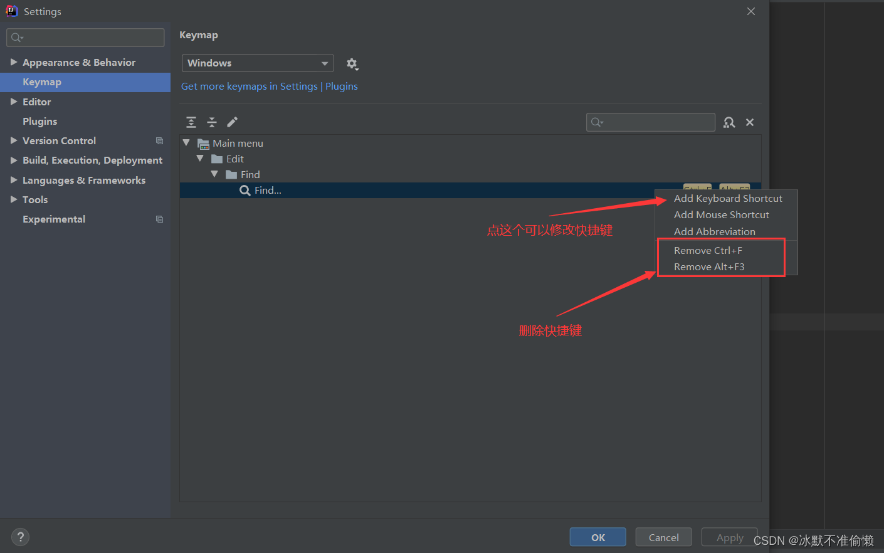Click the Languages & Frameworks label

coord(84,181)
